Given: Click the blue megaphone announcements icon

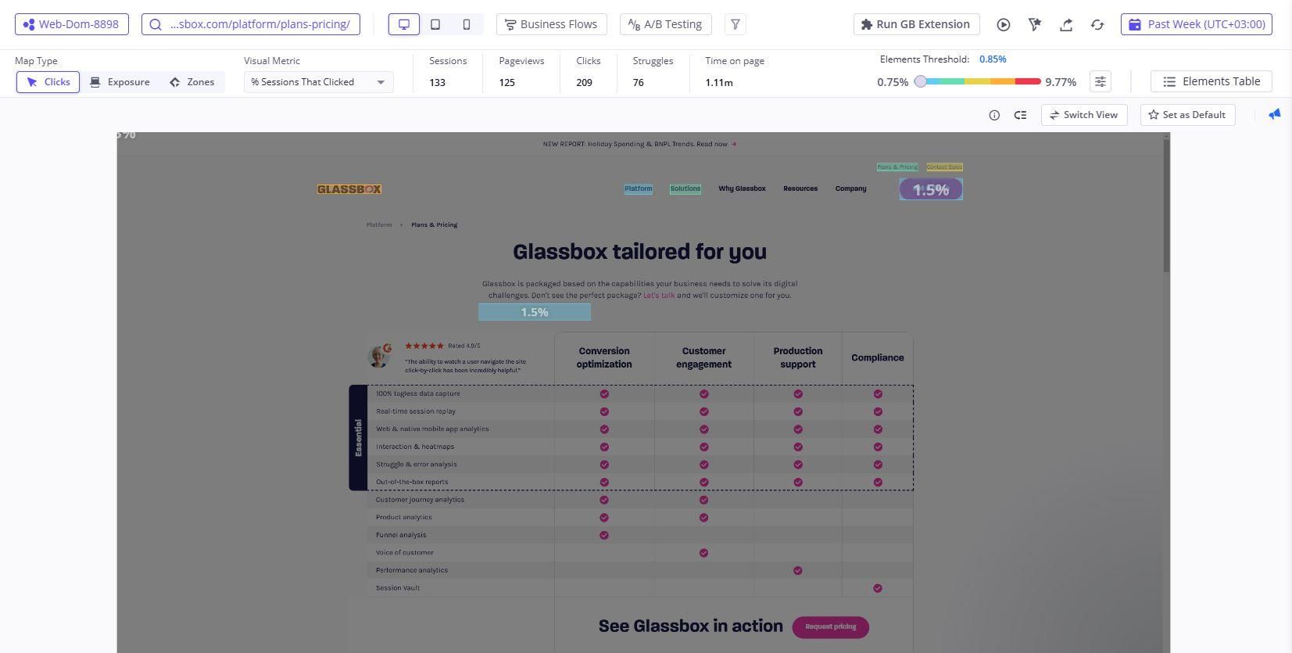Looking at the screenshot, I should coord(1274,114).
